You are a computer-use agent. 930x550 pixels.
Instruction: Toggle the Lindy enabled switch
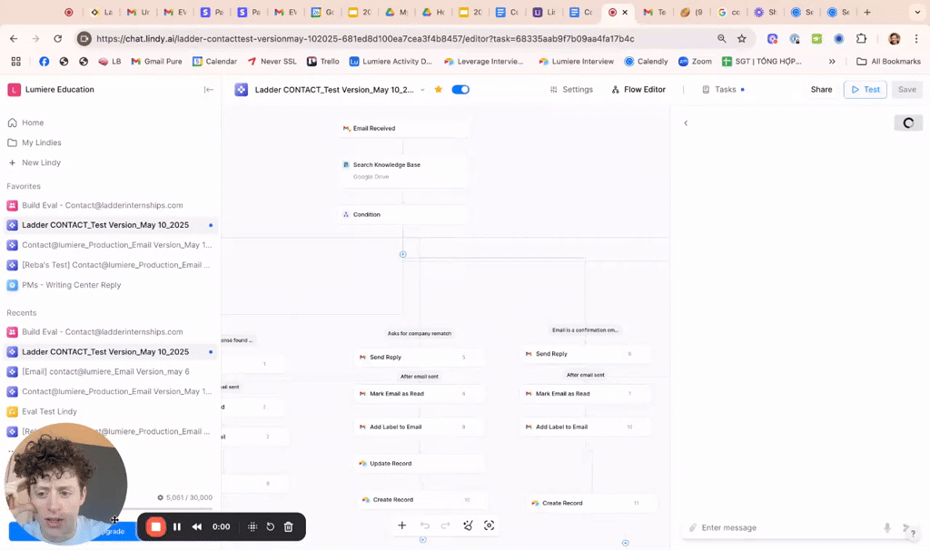460,90
